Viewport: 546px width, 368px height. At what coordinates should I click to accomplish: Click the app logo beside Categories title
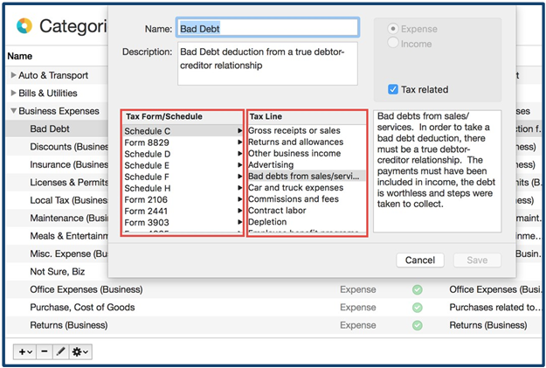24,26
